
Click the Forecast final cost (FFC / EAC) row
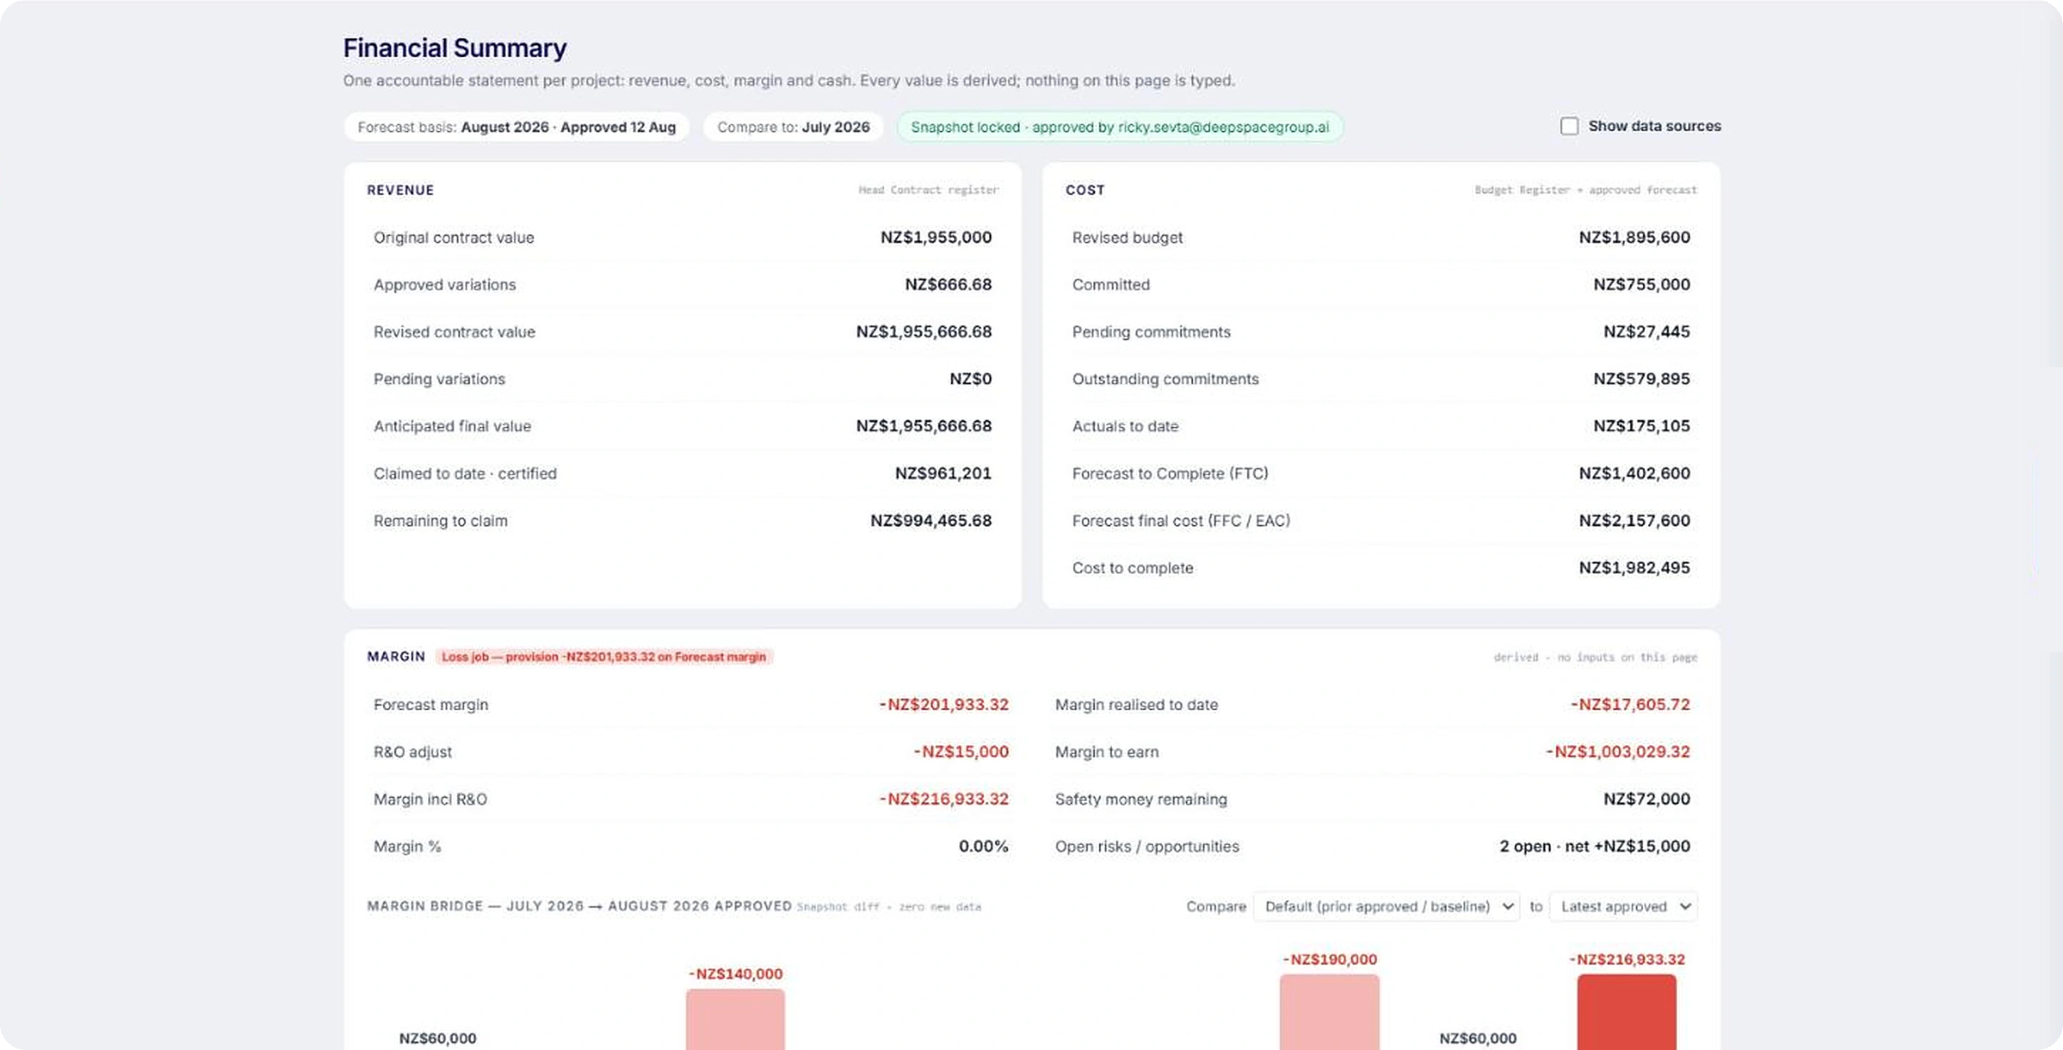(x=1381, y=521)
